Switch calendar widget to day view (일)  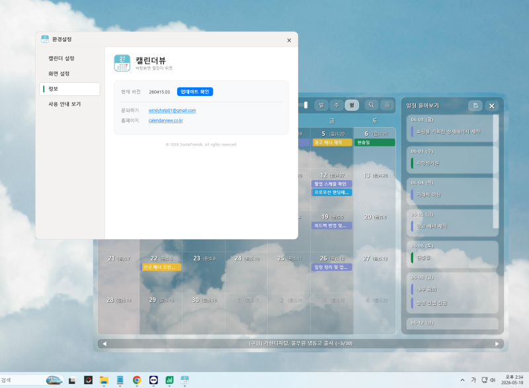coord(321,105)
